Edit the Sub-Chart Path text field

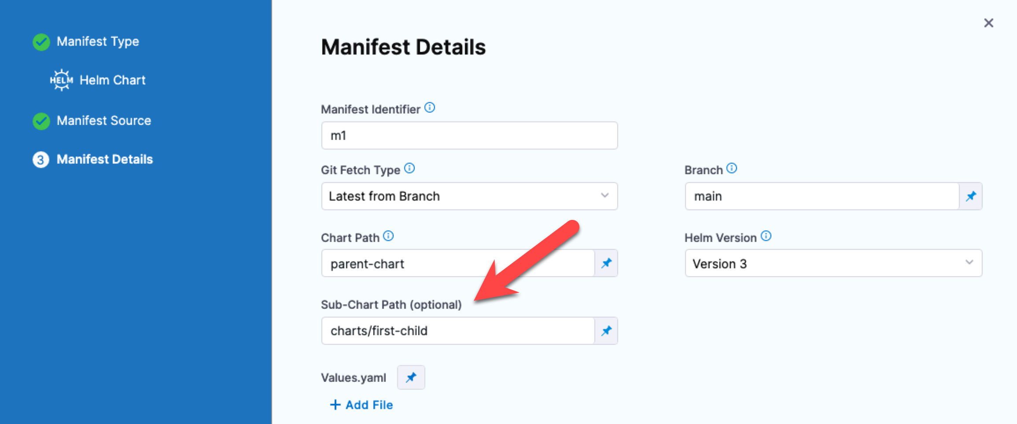click(x=458, y=331)
